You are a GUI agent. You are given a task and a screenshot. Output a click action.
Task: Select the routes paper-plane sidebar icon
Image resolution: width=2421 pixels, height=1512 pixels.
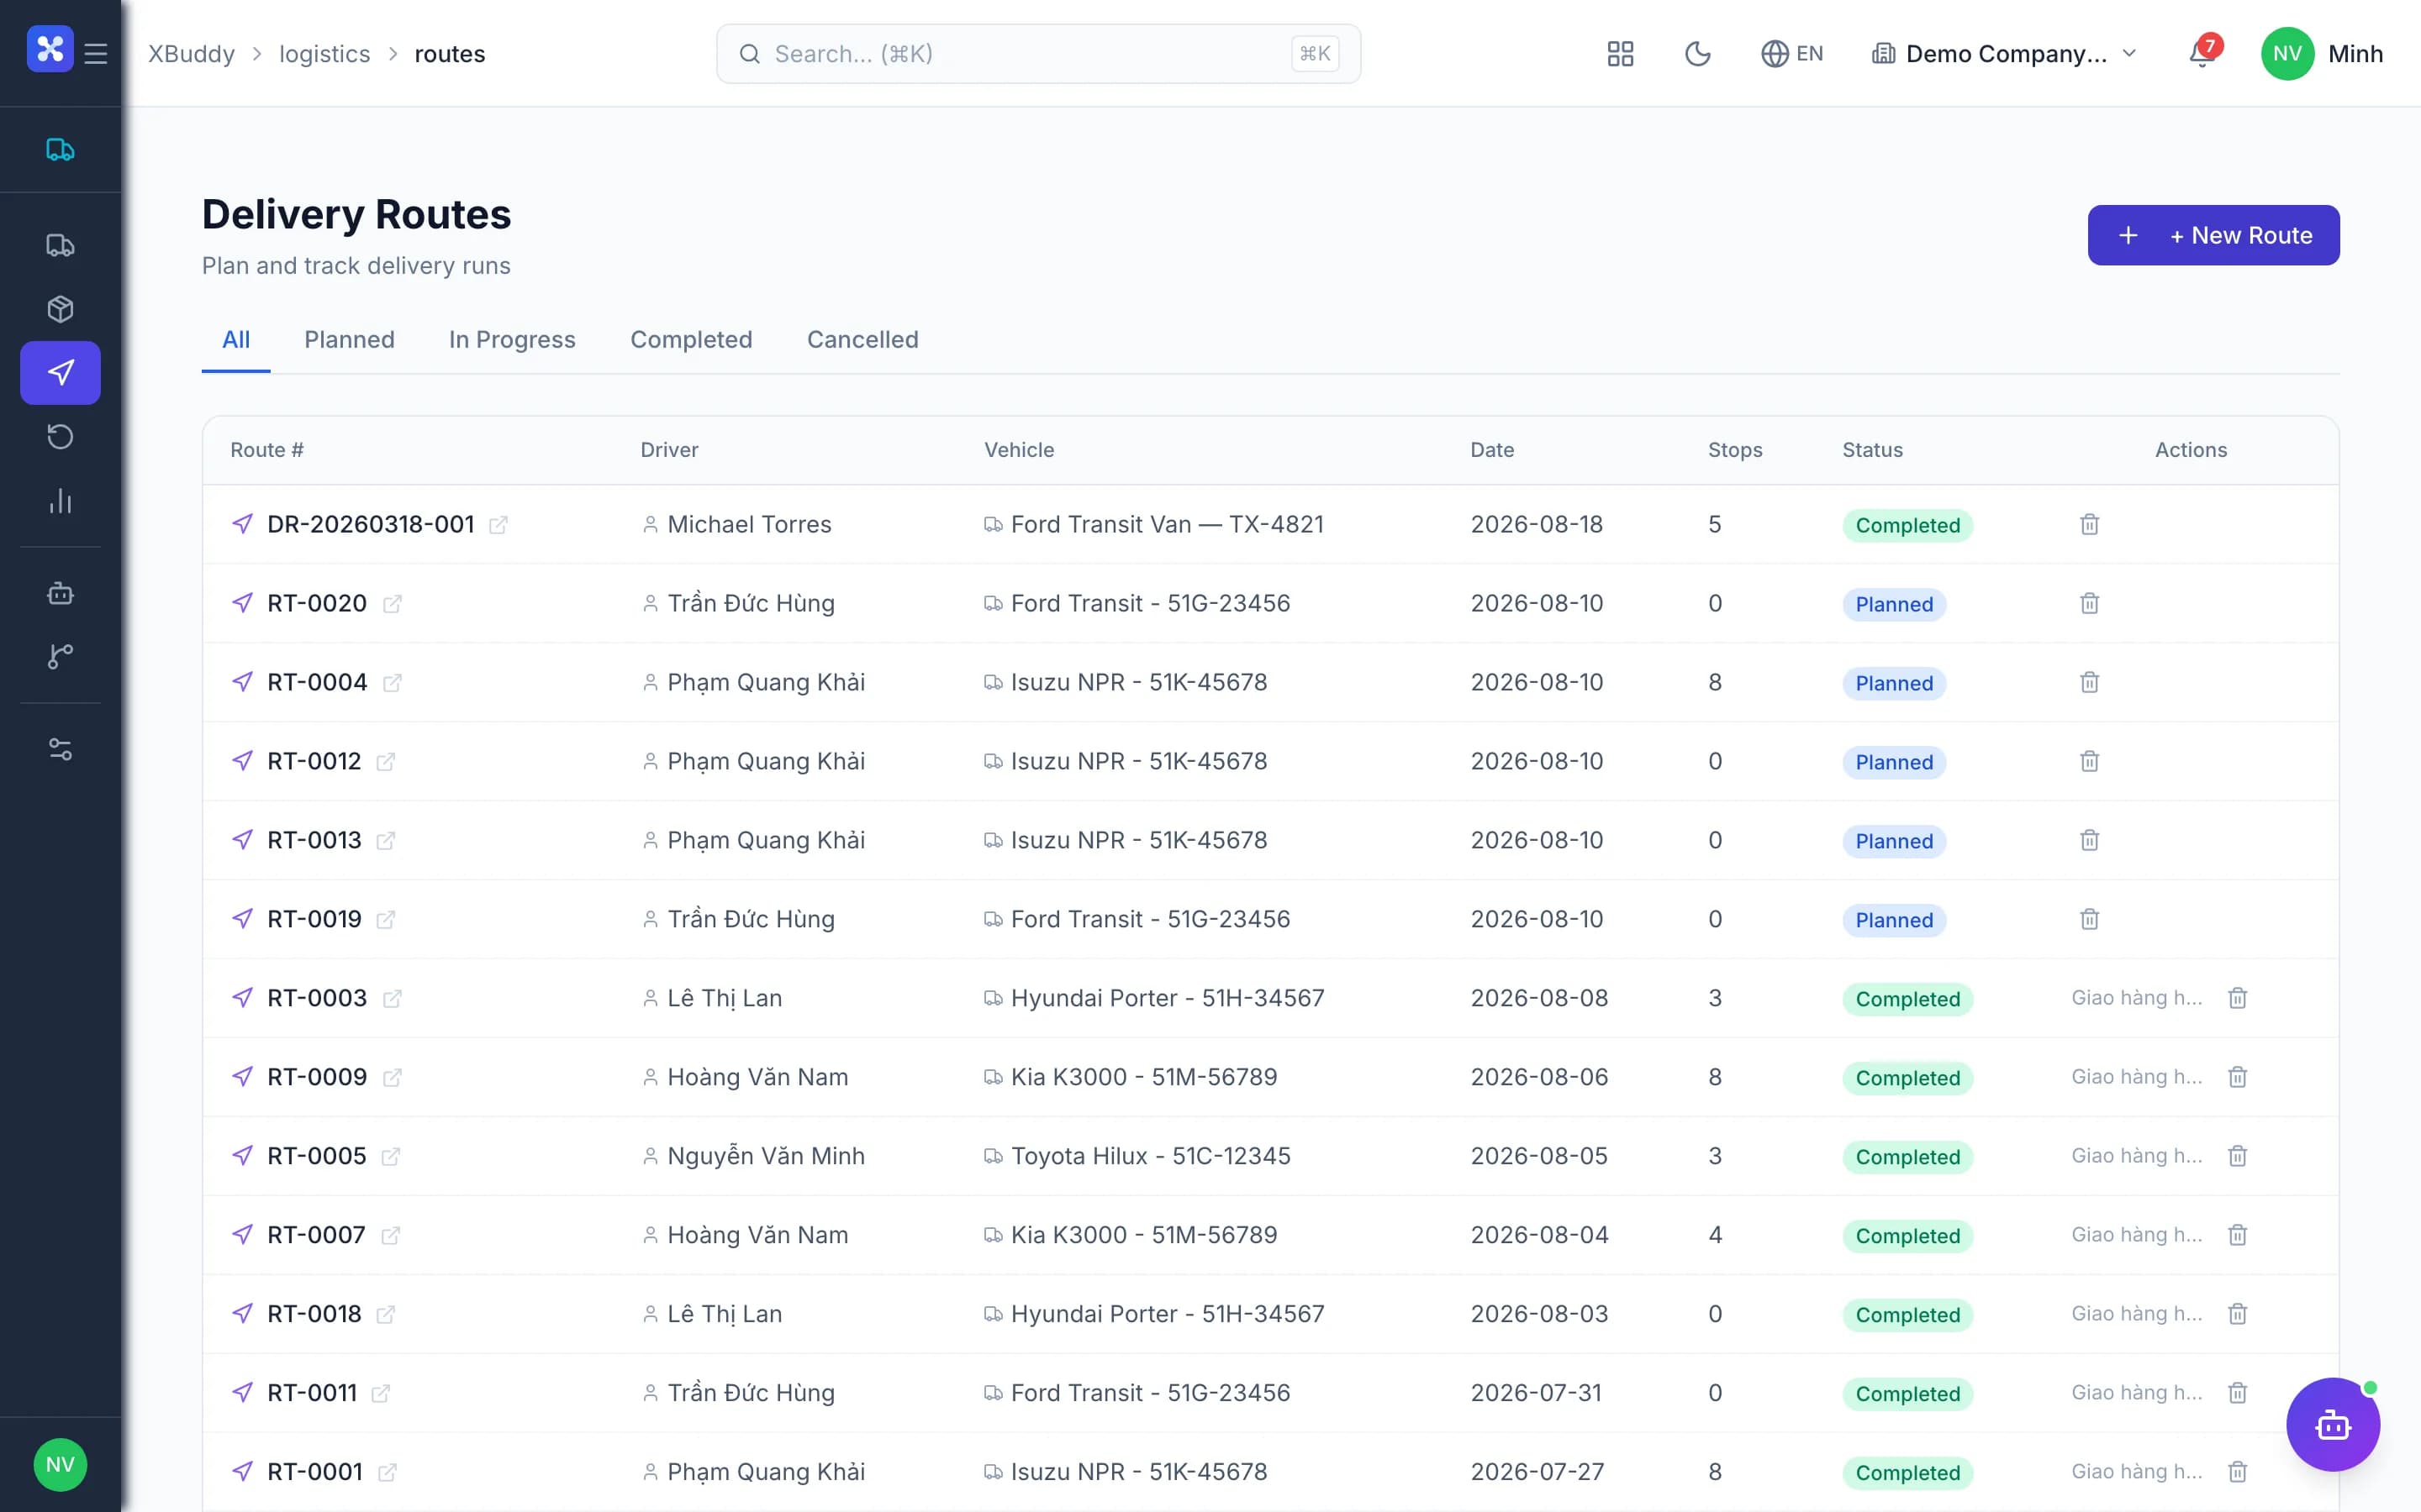[60, 373]
